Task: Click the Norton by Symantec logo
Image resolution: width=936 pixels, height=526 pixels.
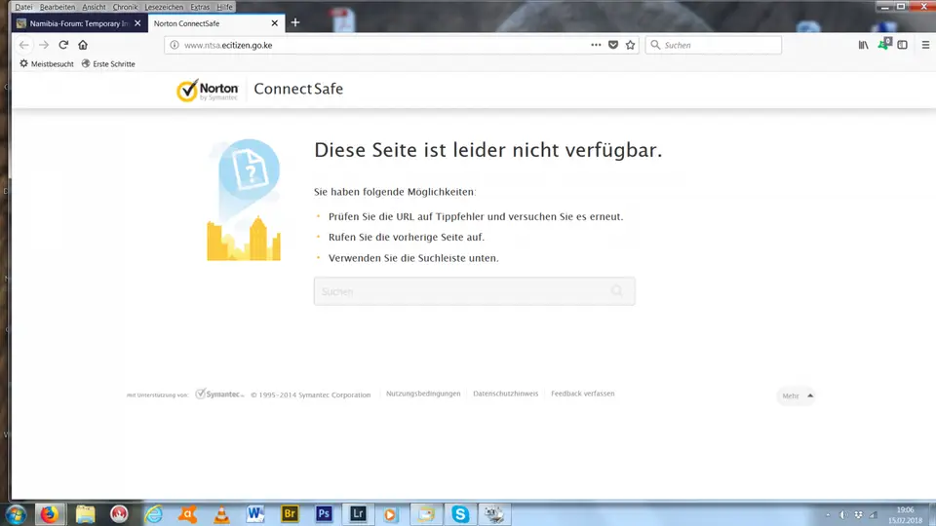Action: [x=207, y=90]
